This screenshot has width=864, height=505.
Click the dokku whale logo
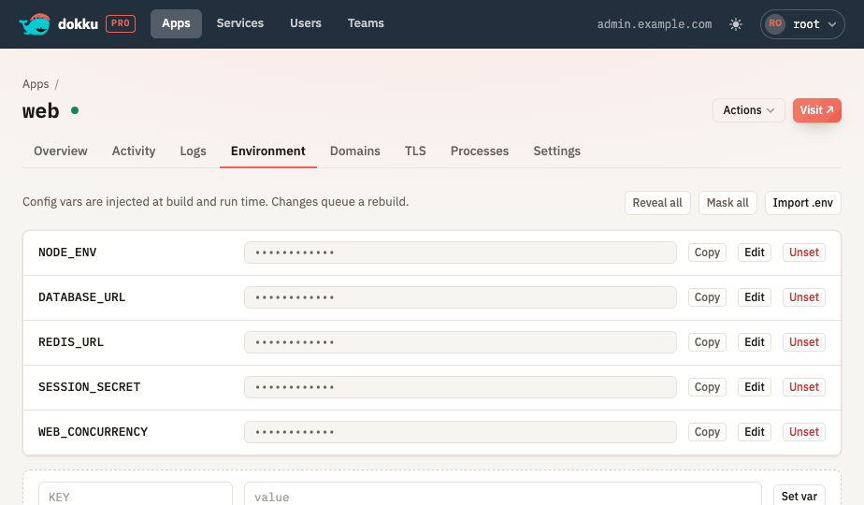35,24
